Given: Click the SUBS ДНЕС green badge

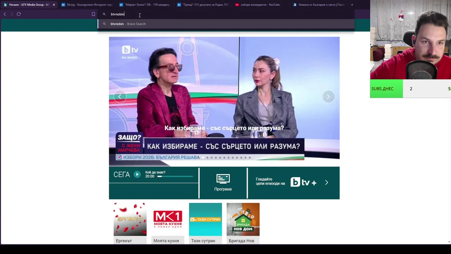Looking at the screenshot, I should coord(387,89).
